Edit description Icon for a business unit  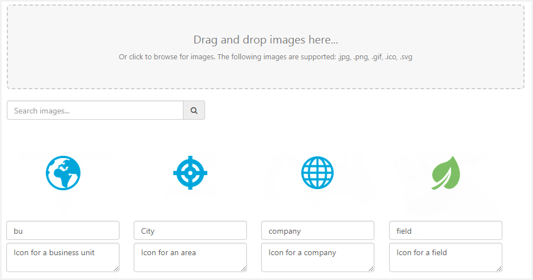tap(63, 257)
